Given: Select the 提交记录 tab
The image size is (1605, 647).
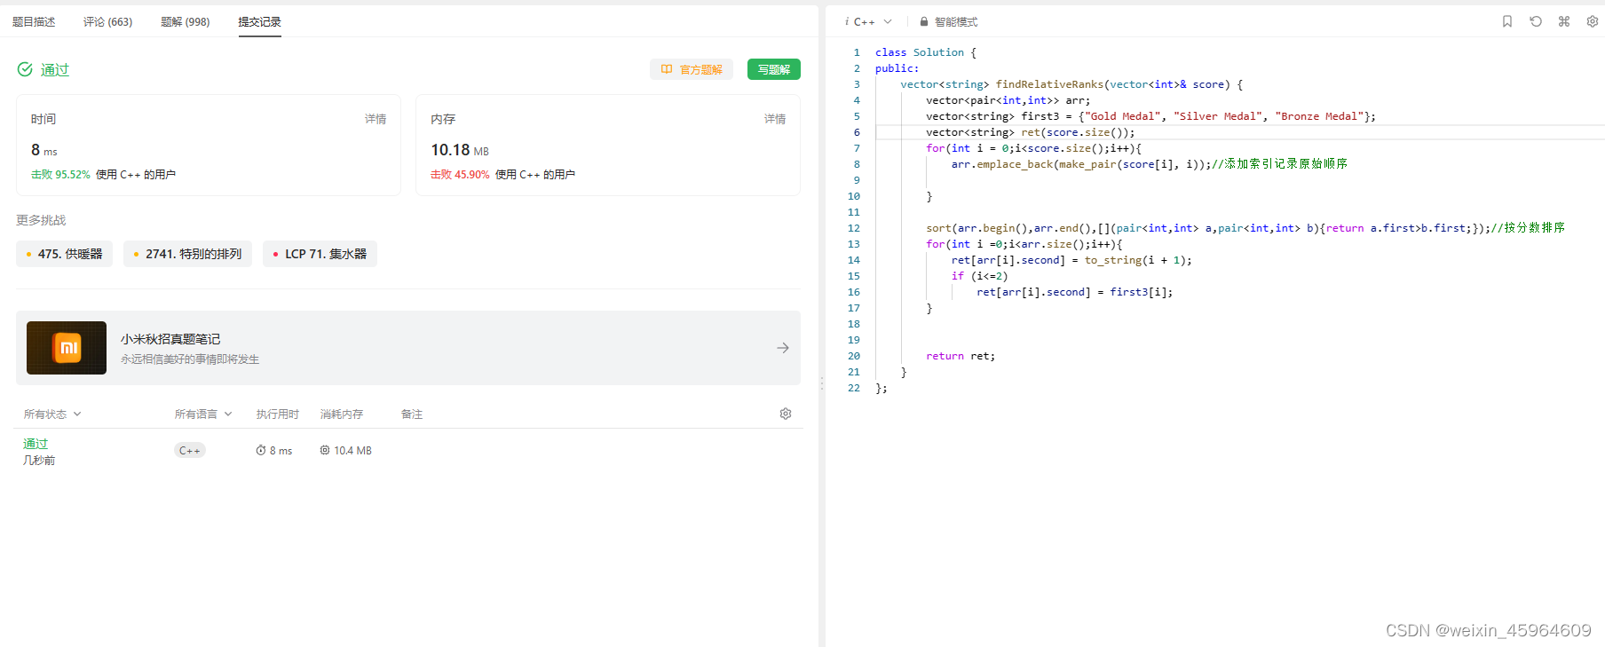Looking at the screenshot, I should [x=259, y=22].
